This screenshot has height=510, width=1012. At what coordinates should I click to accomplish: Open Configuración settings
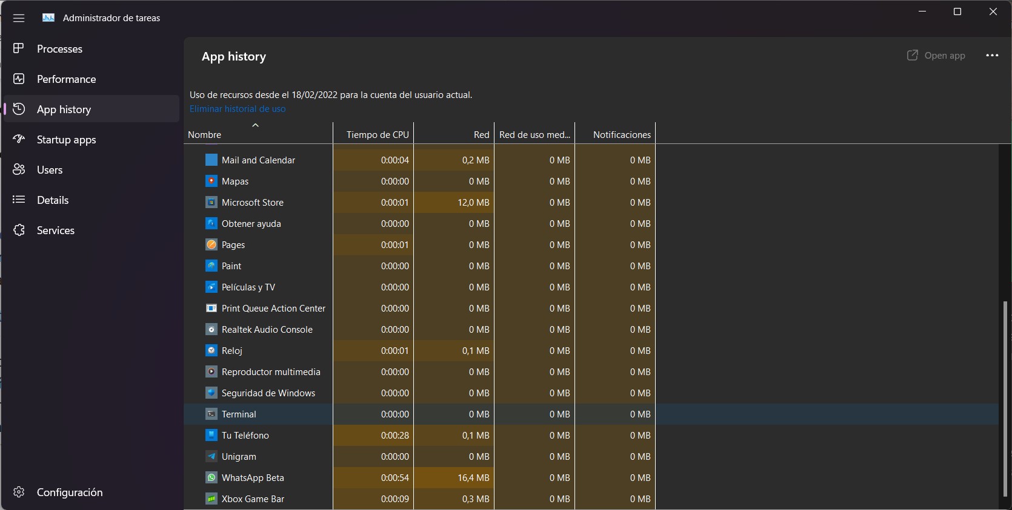[92, 492]
